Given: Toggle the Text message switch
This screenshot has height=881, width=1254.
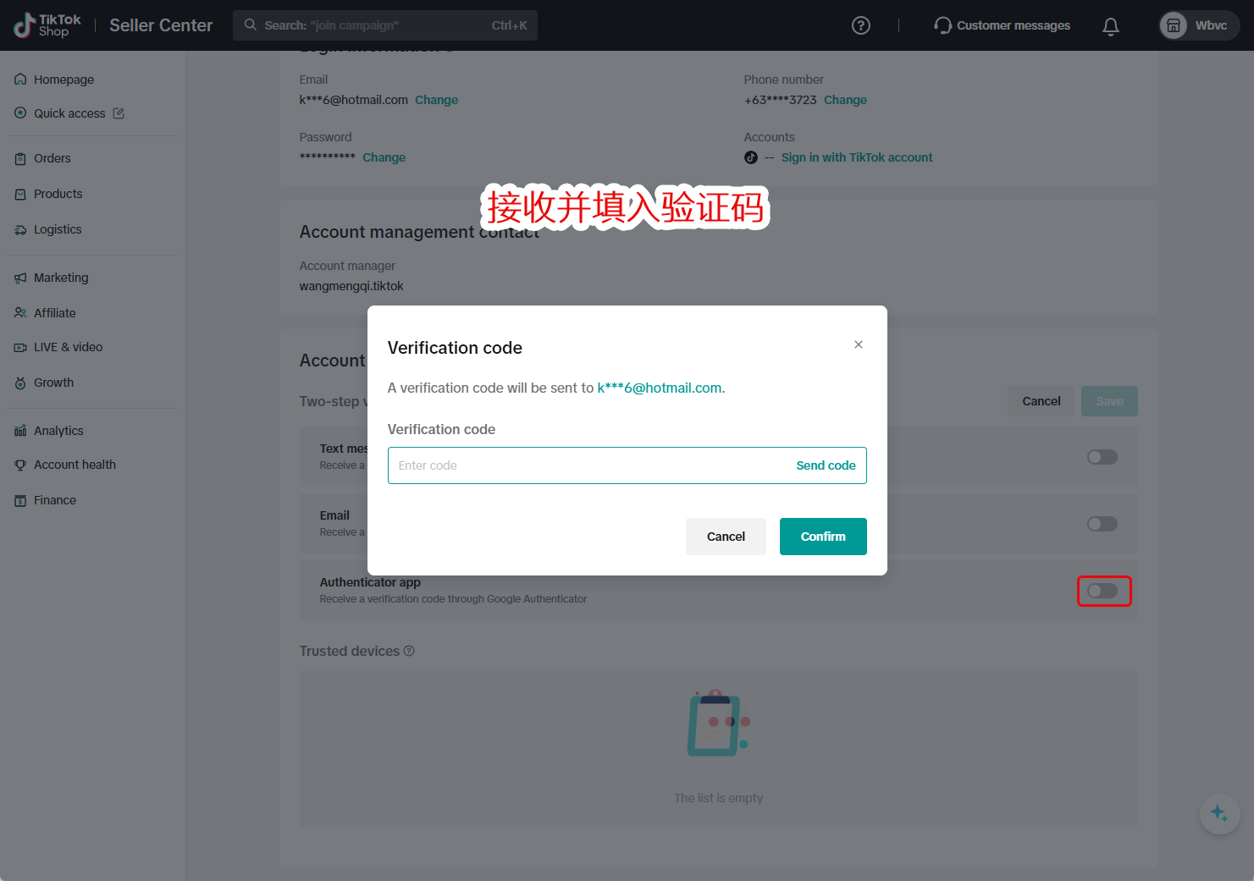Looking at the screenshot, I should click(1102, 457).
